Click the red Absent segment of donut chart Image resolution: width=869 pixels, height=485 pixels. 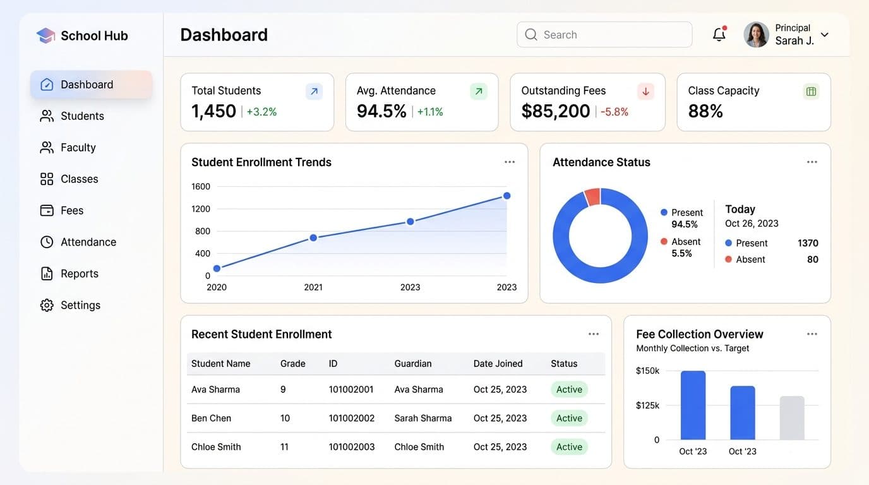(x=592, y=196)
